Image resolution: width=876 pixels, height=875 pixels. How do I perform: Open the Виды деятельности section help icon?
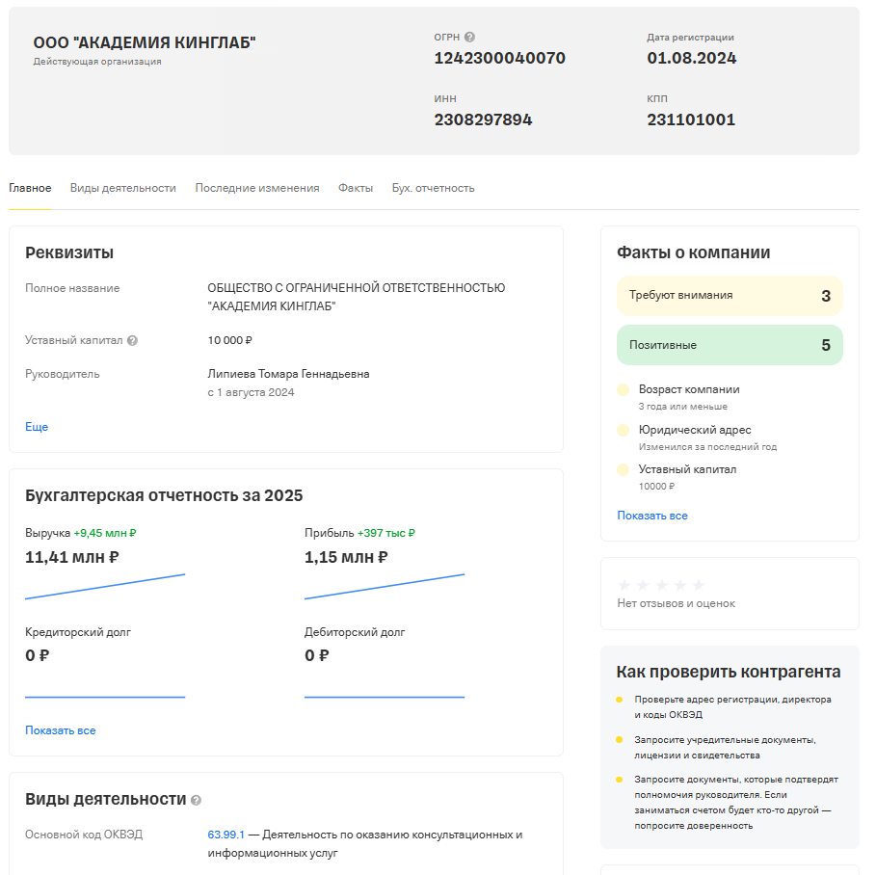click(196, 801)
